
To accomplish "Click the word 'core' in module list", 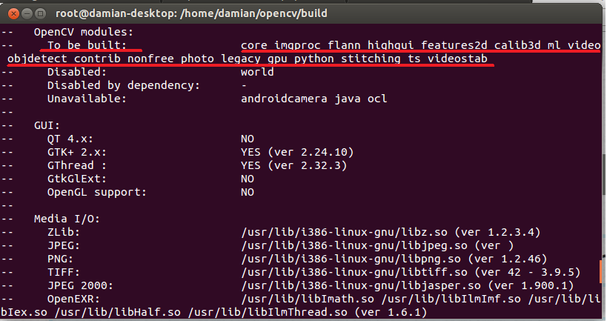I will click(x=254, y=46).
